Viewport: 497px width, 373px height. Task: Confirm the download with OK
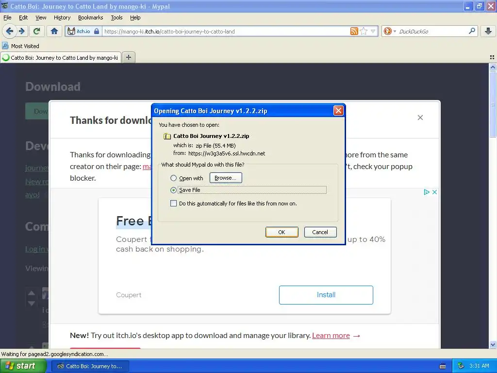(x=282, y=232)
